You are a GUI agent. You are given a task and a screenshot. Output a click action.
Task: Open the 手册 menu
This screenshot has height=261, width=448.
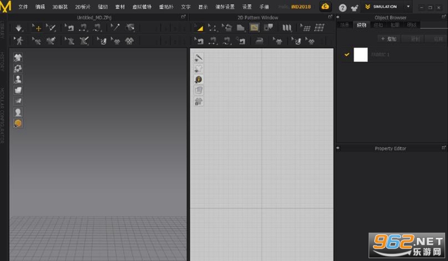tap(264, 7)
